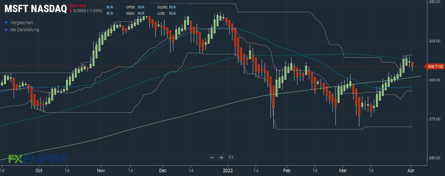445x176 pixels.
Task: Click the 350.00 price axis label
Action: (434, 2)
